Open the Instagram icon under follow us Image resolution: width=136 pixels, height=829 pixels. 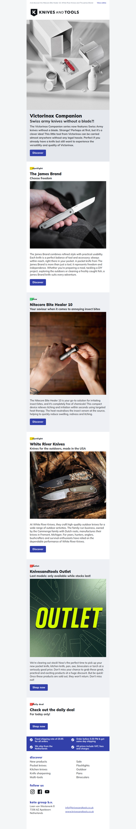33,792
